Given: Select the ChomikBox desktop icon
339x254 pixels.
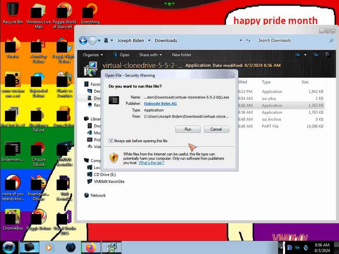Looking at the screenshot, I should 13,220.
